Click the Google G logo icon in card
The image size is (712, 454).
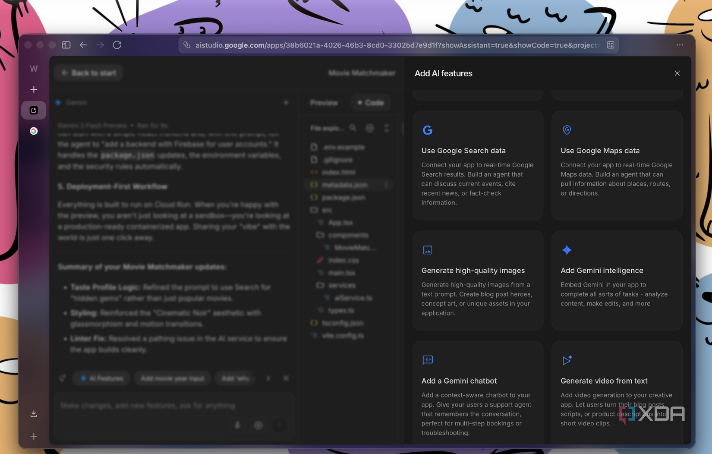tap(428, 130)
